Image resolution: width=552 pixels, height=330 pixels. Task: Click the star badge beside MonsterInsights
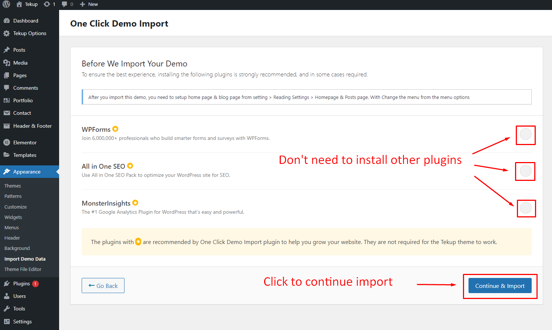tap(135, 203)
